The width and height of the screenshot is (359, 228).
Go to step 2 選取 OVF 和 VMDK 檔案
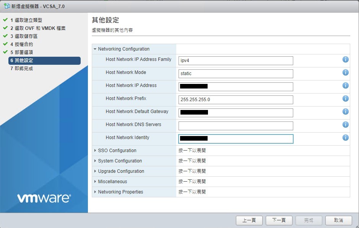pyautogui.click(x=38, y=28)
